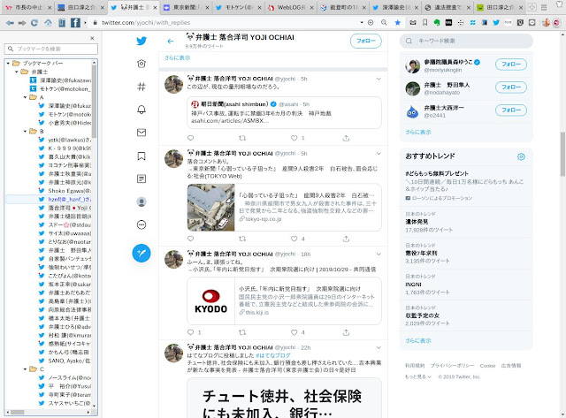Open the 遺体発見 trend
The width and height of the screenshot is (566, 418).
pyautogui.click(x=417, y=222)
